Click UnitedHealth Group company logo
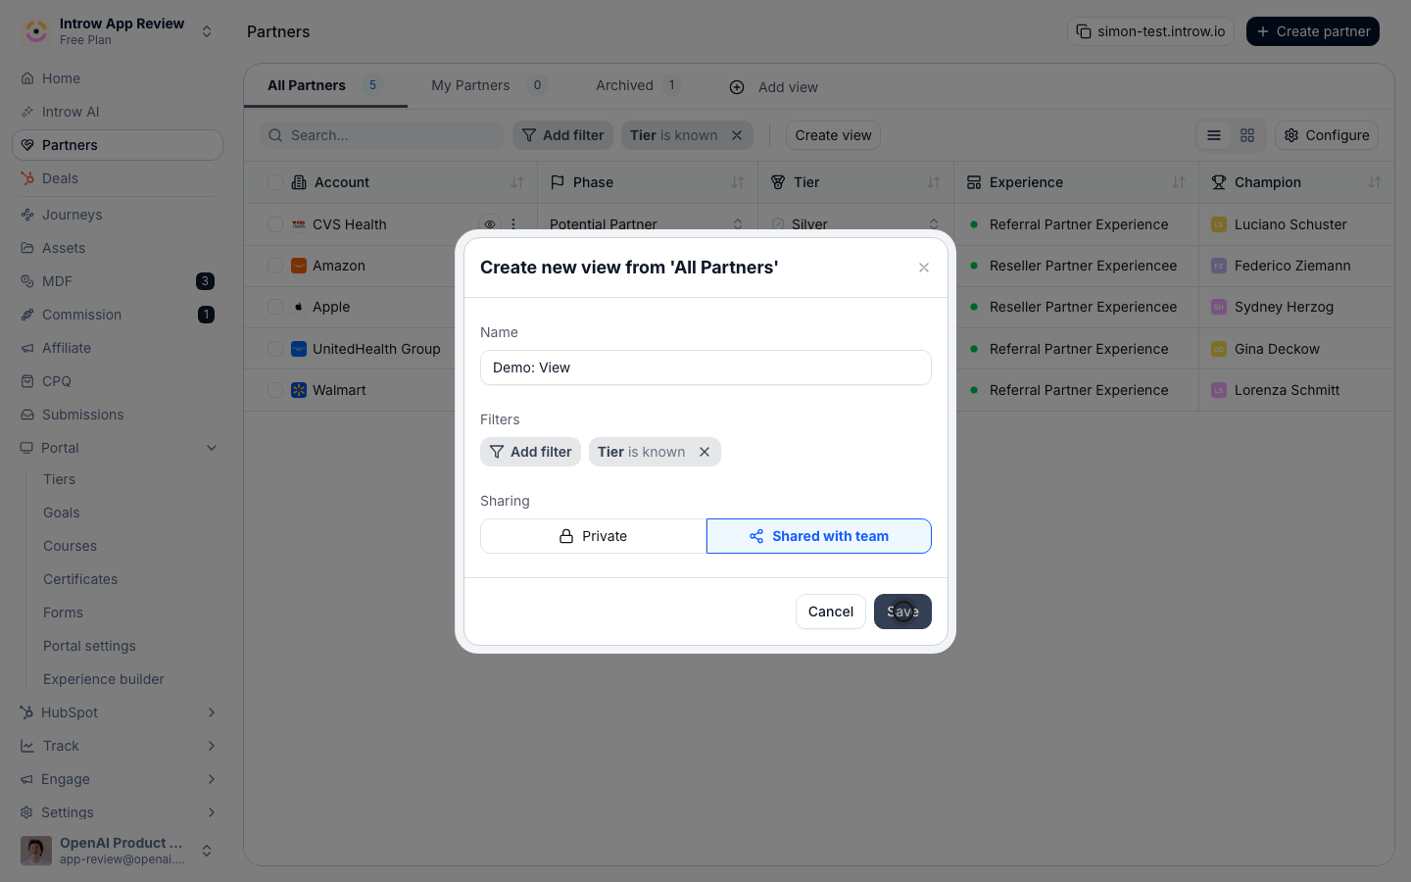The height and width of the screenshot is (882, 1411). 299,349
